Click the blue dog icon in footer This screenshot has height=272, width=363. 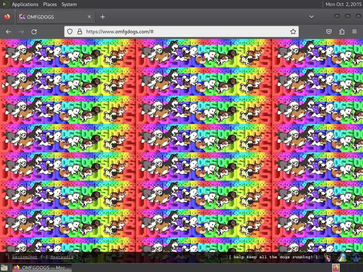(357, 257)
